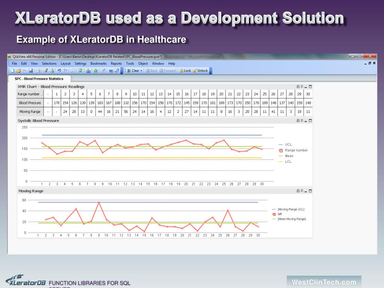
Task: Open the Object menu
Action: tap(143, 63)
